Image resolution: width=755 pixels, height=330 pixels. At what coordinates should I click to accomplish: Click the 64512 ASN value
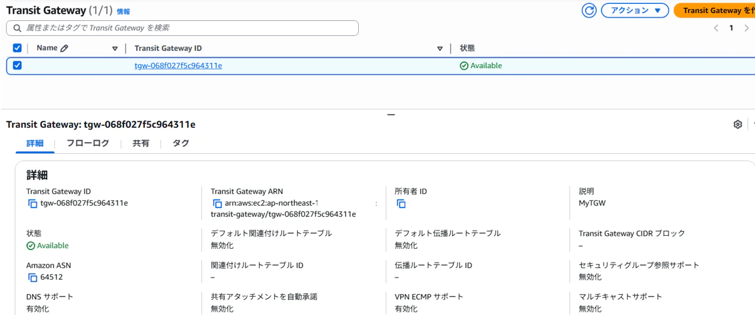(52, 277)
